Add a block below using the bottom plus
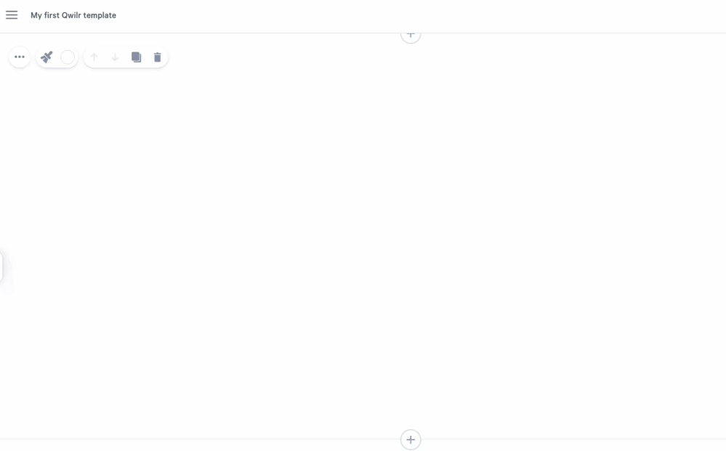726x451 pixels. pyautogui.click(x=411, y=439)
